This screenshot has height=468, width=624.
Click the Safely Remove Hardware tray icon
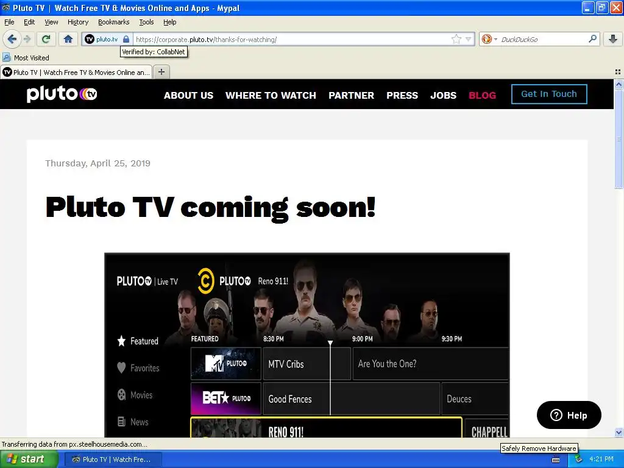(x=578, y=459)
